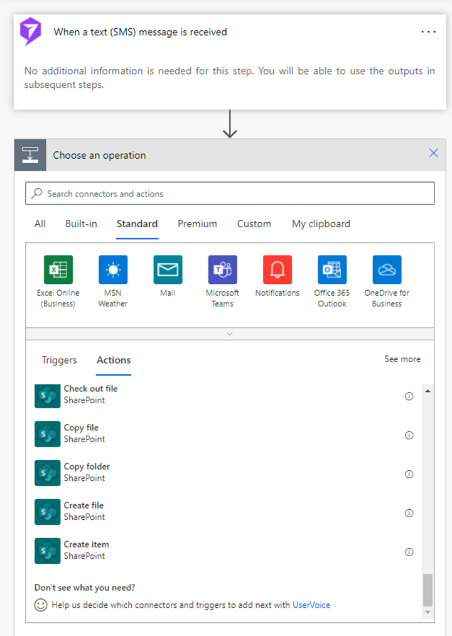The width and height of the screenshot is (452, 636).
Task: Show info for the Create item action
Action: (x=409, y=552)
